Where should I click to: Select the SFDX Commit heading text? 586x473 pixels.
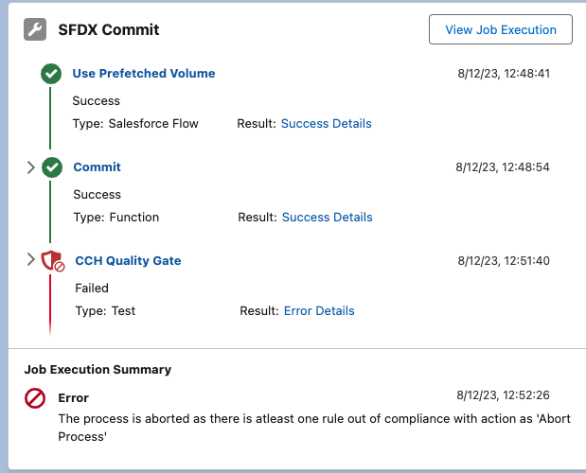(x=109, y=29)
